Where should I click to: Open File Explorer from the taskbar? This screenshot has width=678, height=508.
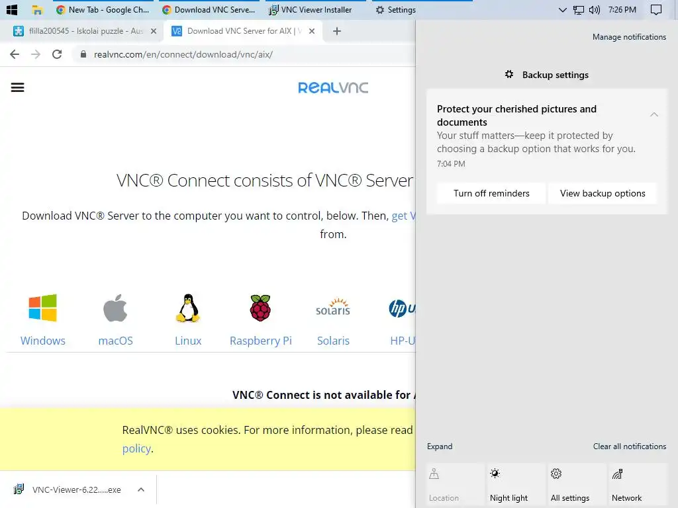37,9
